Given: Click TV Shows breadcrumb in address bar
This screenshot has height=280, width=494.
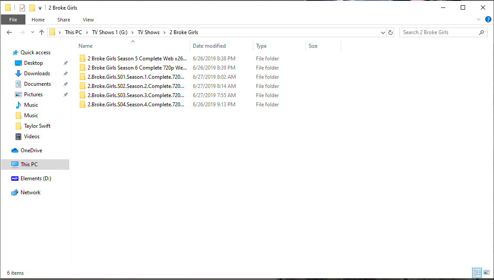Looking at the screenshot, I should 149,32.
